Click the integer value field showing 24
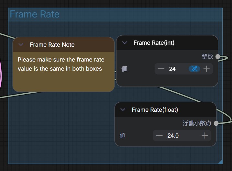The height and width of the screenshot is (171, 232). pos(172,69)
